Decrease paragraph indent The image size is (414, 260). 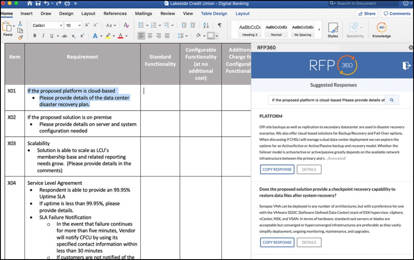coord(184,25)
